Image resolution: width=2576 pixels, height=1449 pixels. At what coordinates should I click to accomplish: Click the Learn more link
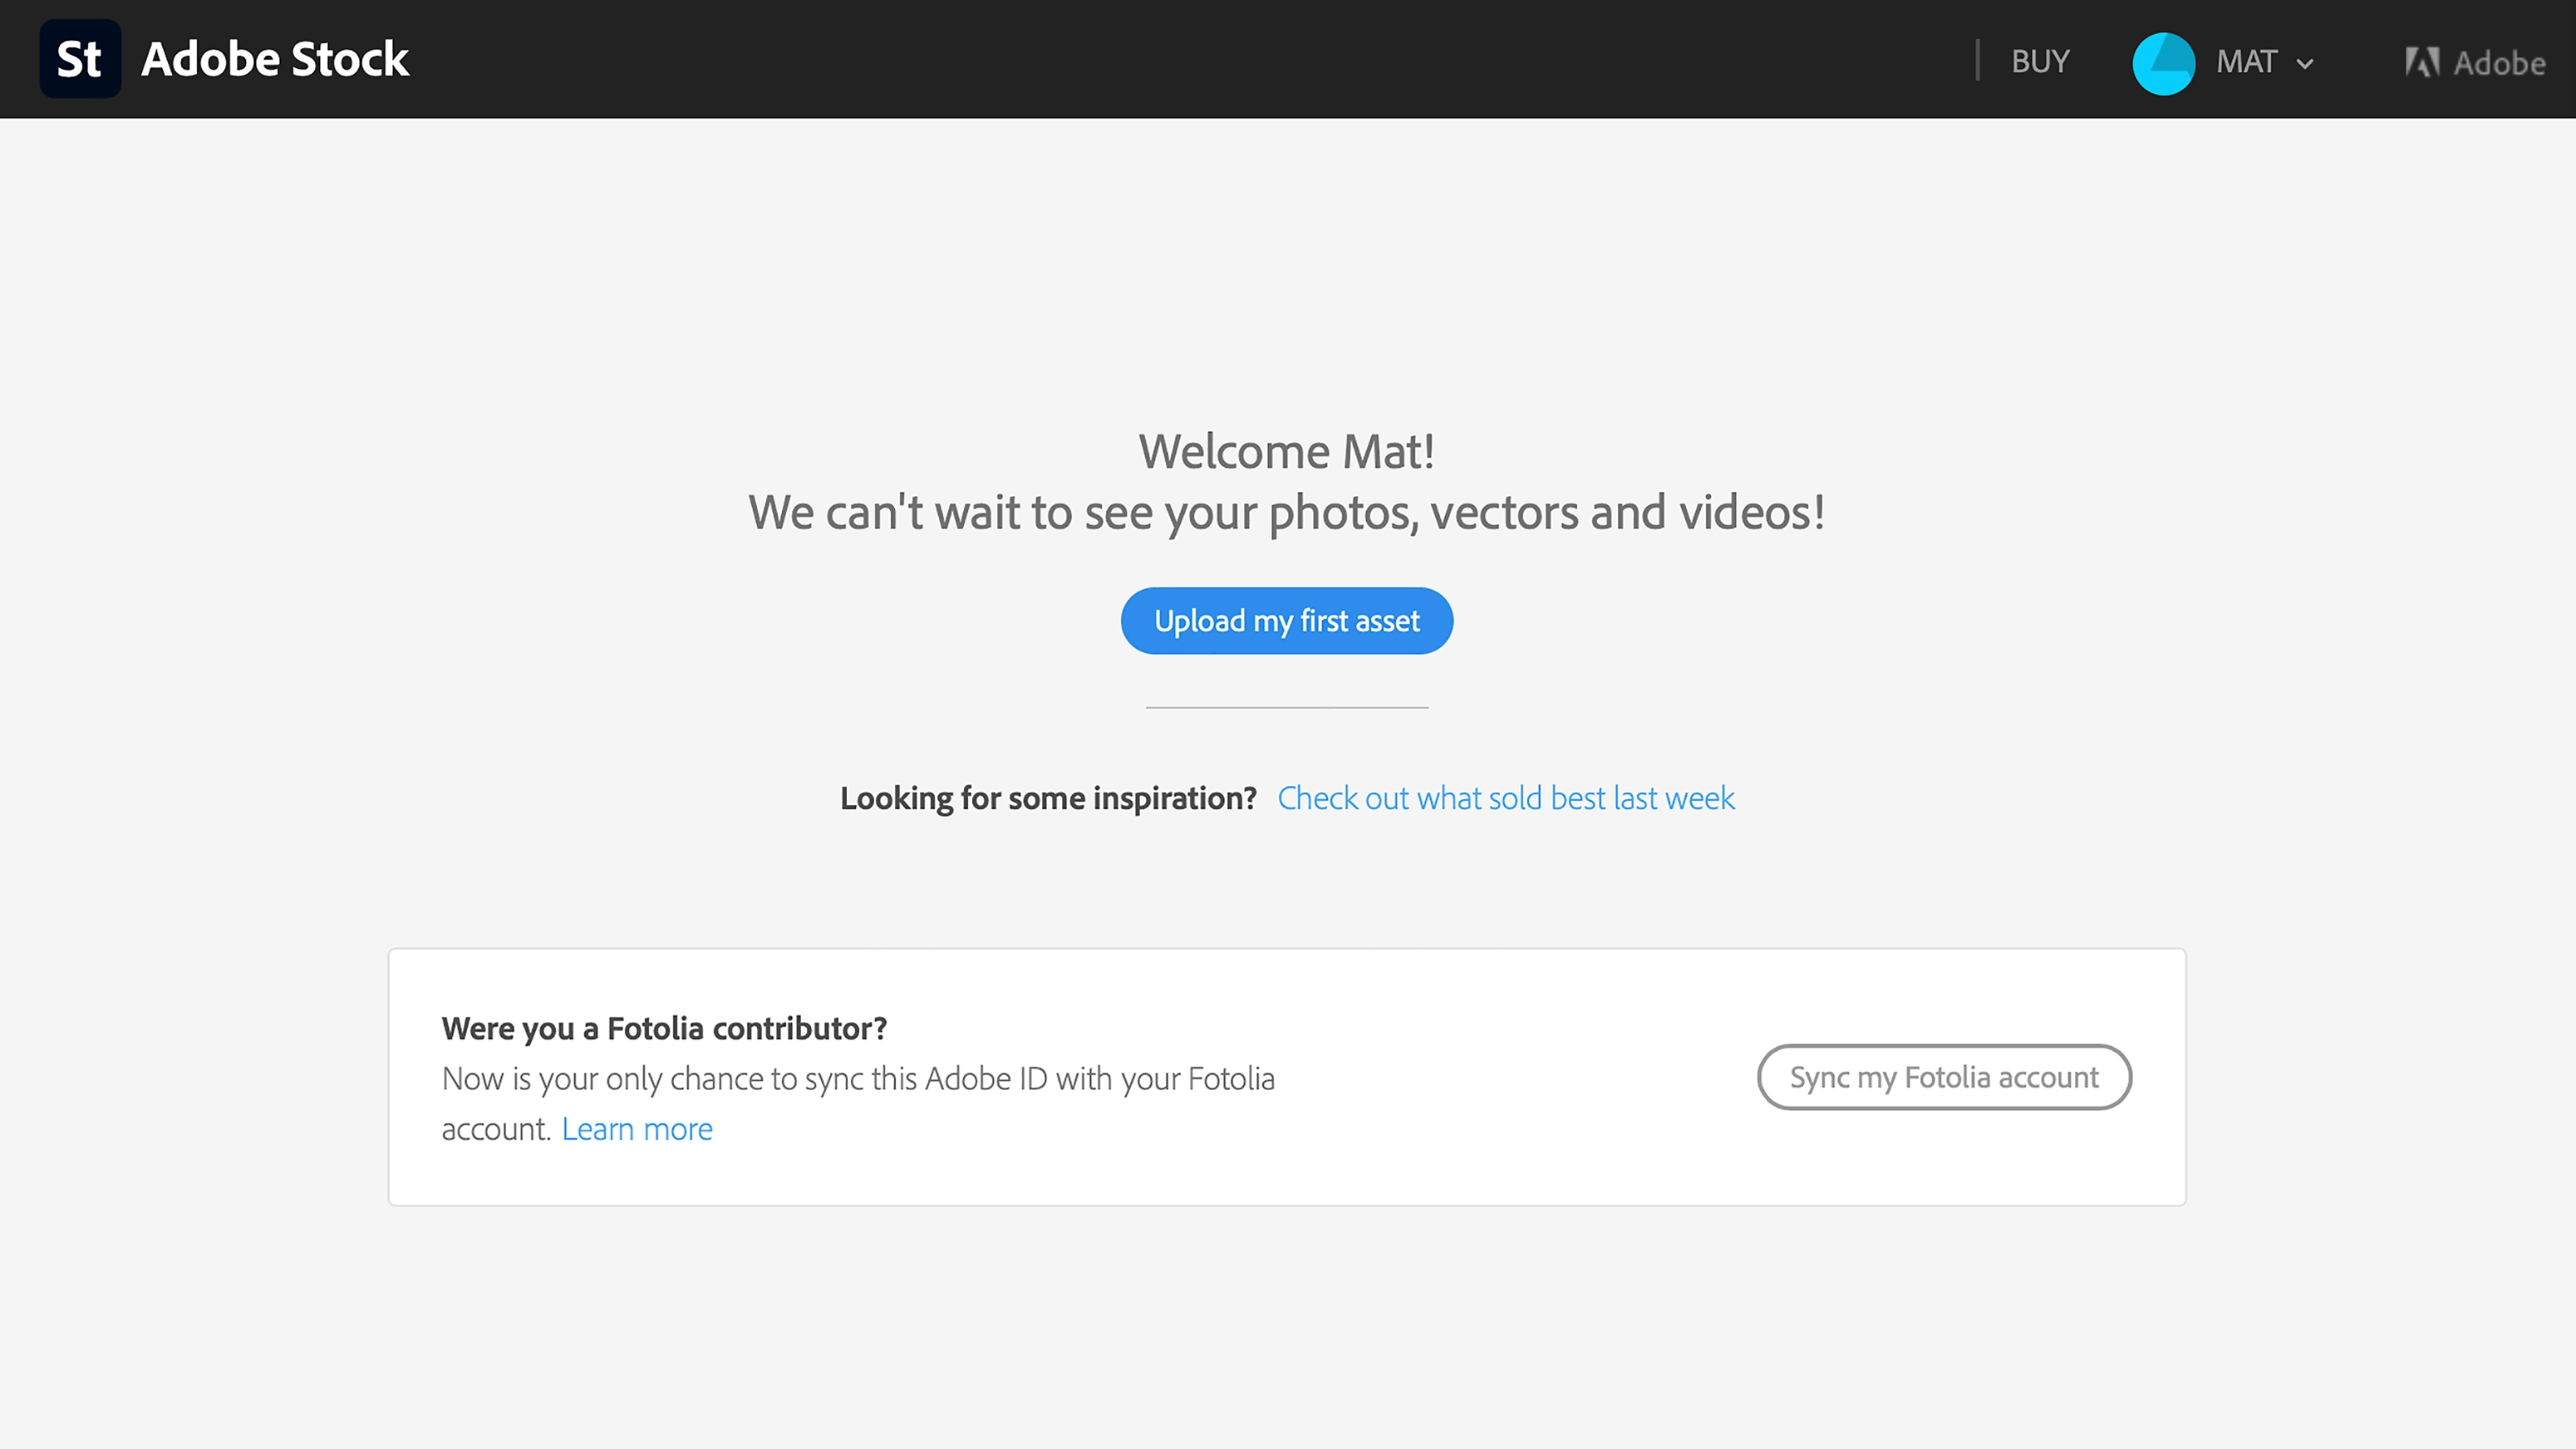(x=637, y=1129)
